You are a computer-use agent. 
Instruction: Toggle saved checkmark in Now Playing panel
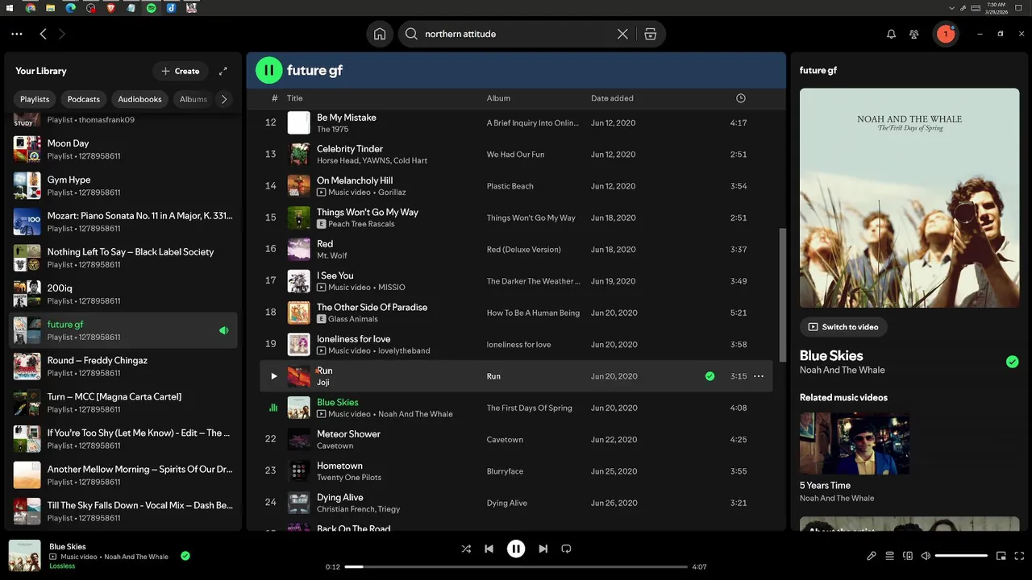pyautogui.click(x=1012, y=362)
